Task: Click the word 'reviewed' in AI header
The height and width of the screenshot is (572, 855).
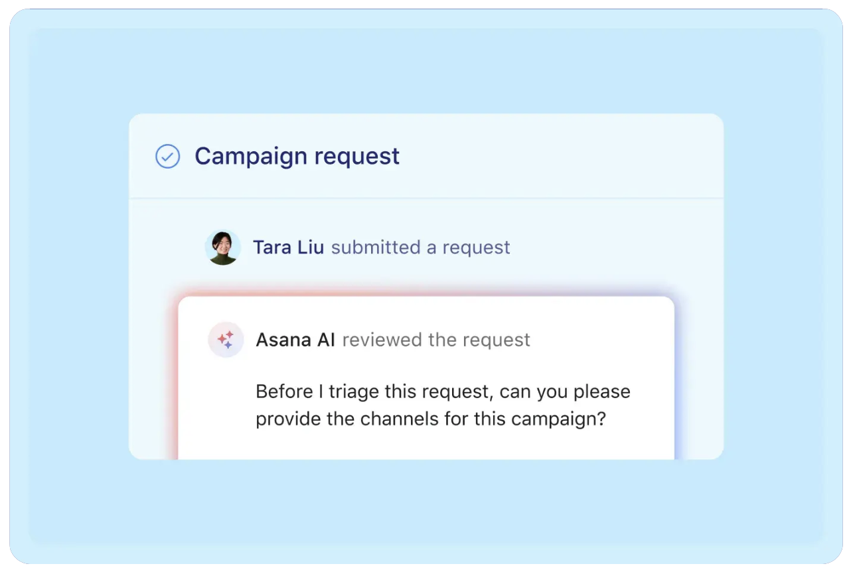Action: (382, 340)
